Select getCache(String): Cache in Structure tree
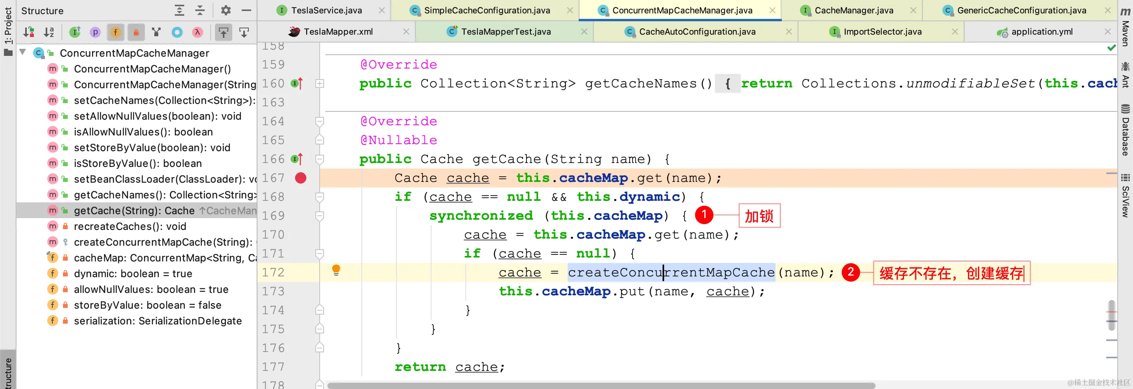 tap(136, 211)
